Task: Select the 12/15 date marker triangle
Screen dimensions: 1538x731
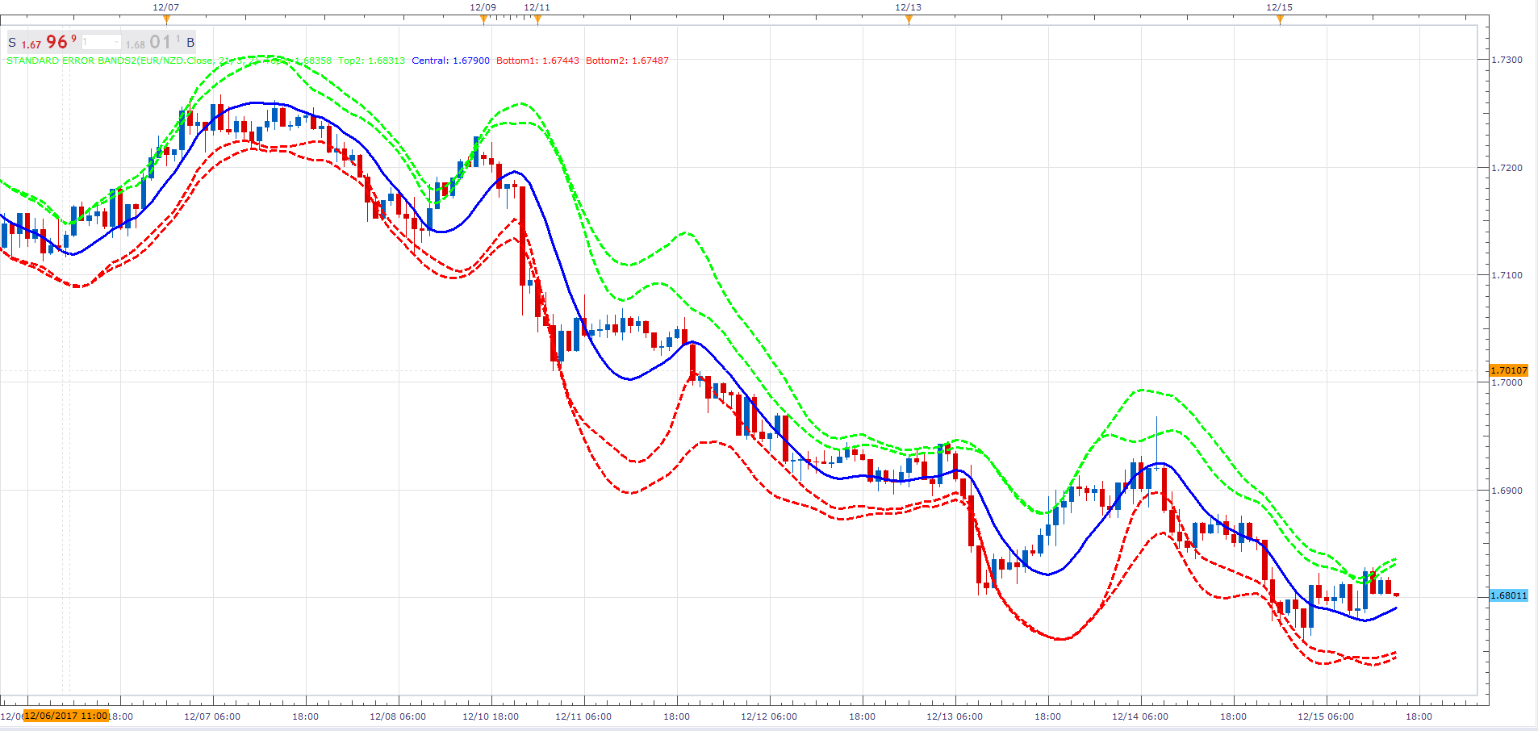Action: pyautogui.click(x=1280, y=20)
